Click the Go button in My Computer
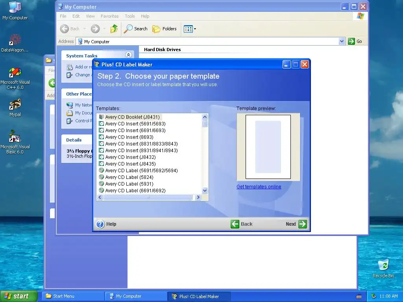This screenshot has height=302, width=403. point(355,41)
